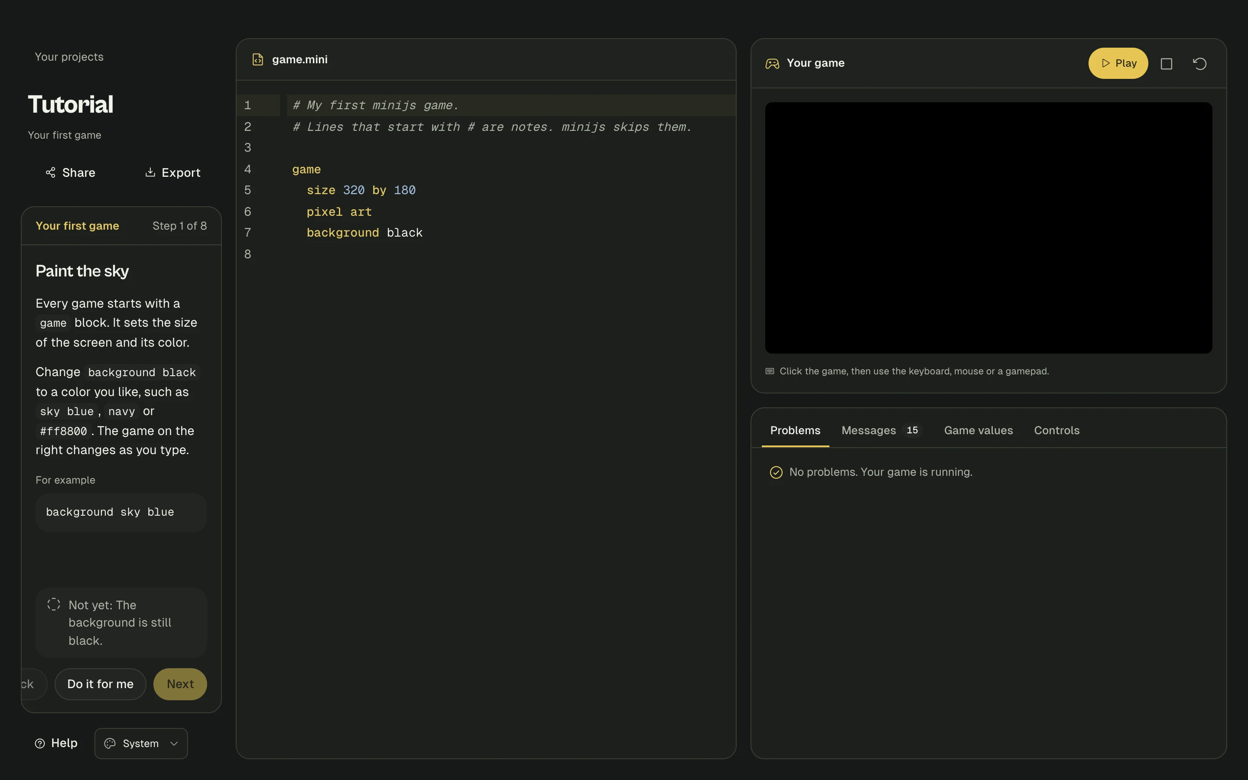Click the Play button
The image size is (1248, 780).
[1118, 63]
